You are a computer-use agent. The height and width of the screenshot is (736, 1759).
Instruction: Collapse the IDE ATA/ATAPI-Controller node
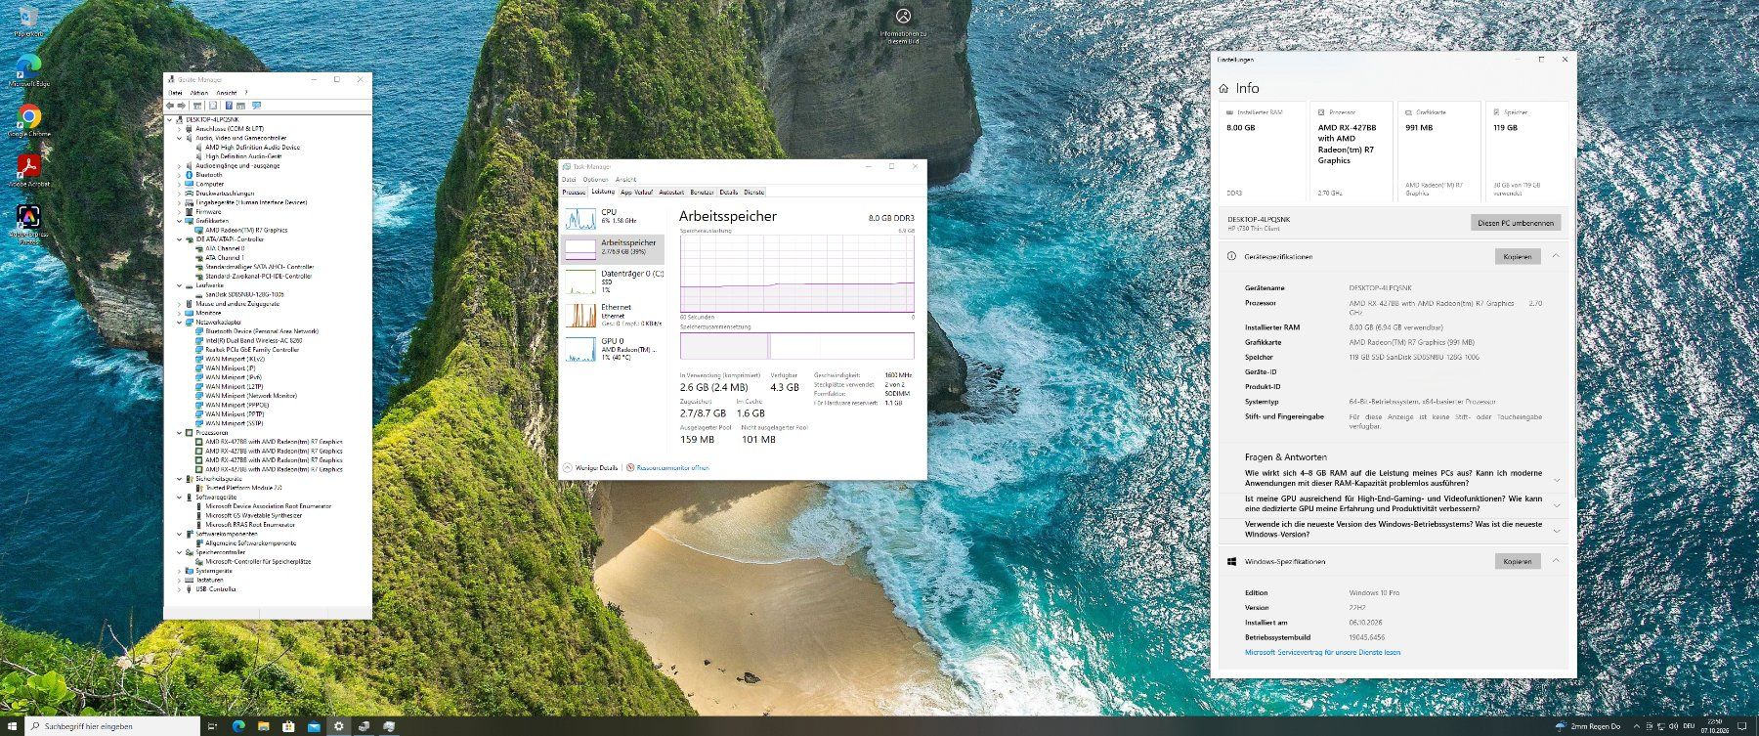tap(180, 239)
